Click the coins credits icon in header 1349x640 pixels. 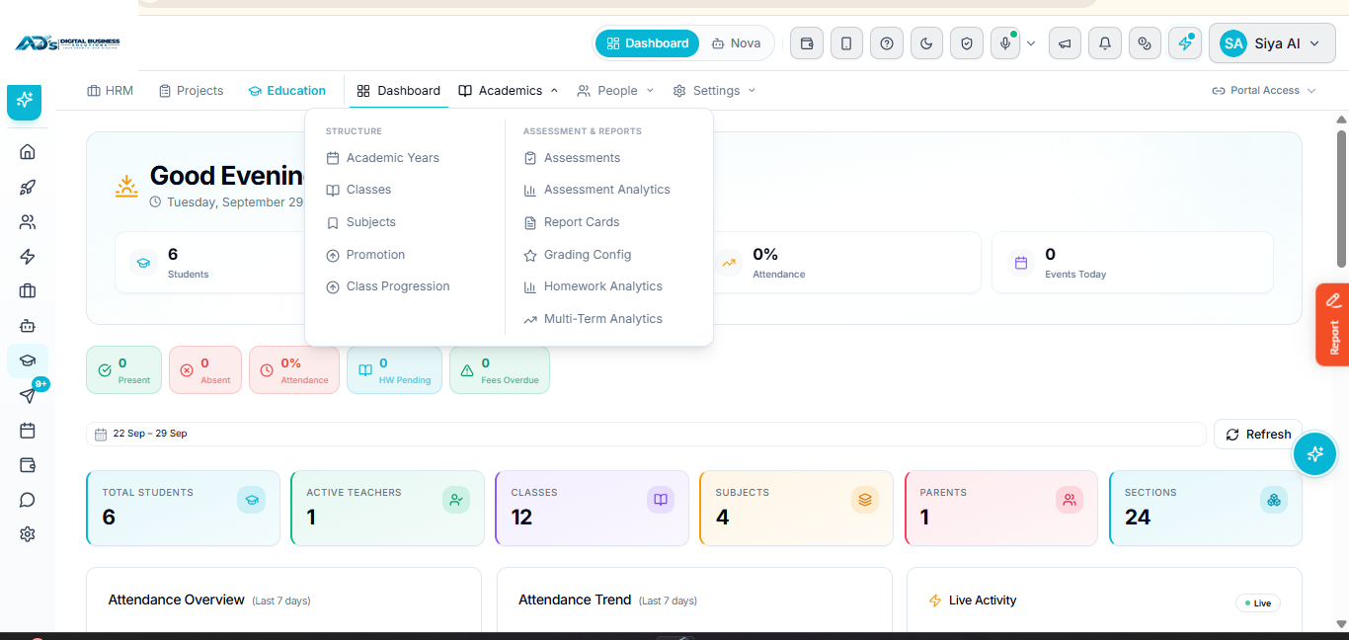click(1145, 43)
